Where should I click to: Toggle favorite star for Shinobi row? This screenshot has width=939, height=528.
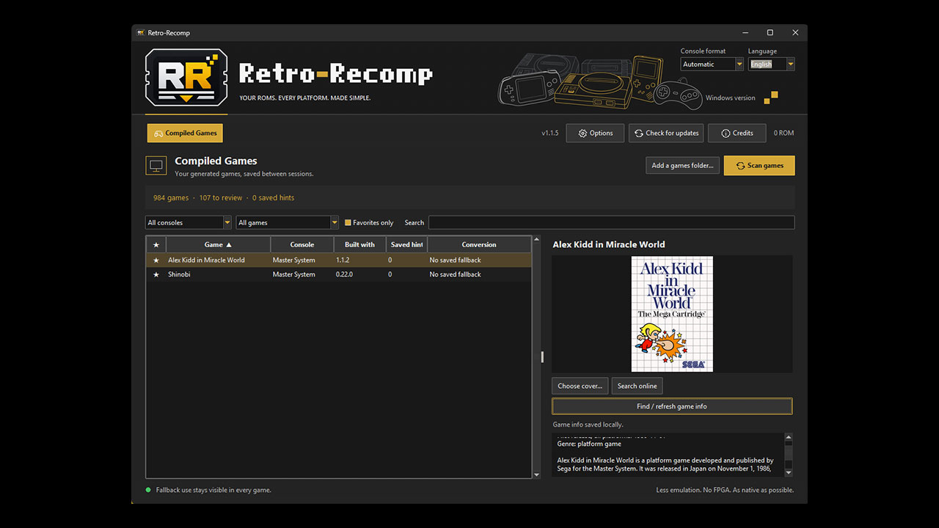pyautogui.click(x=156, y=275)
